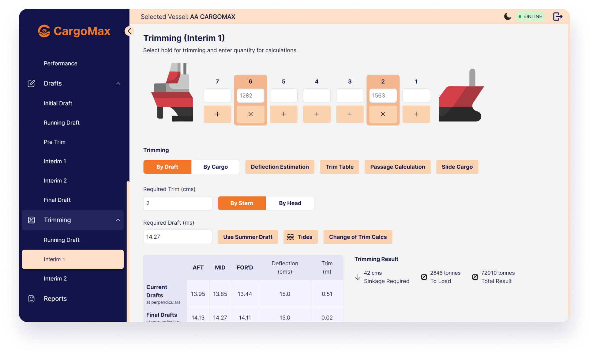593x355 pixels.
Task: Click Final Drafts trim value 0.02
Action: [x=327, y=318]
